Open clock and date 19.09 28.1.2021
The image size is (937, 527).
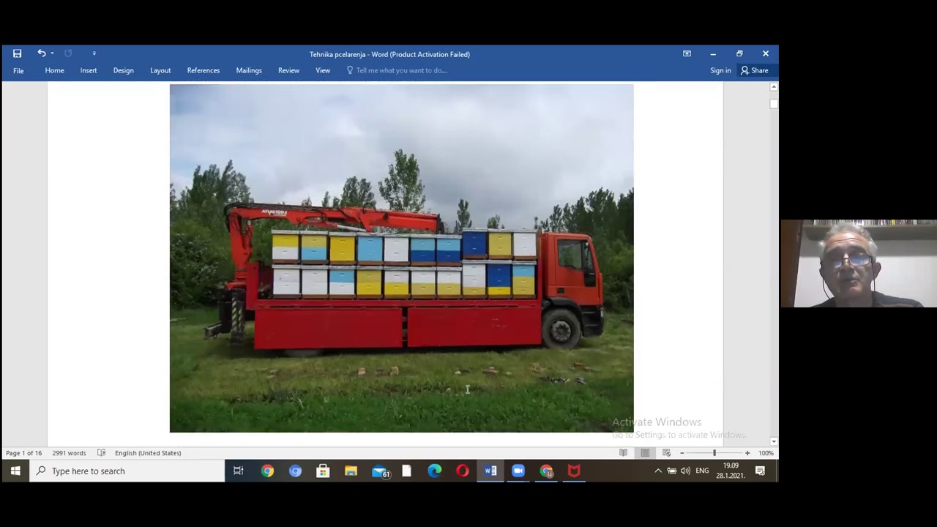click(731, 471)
